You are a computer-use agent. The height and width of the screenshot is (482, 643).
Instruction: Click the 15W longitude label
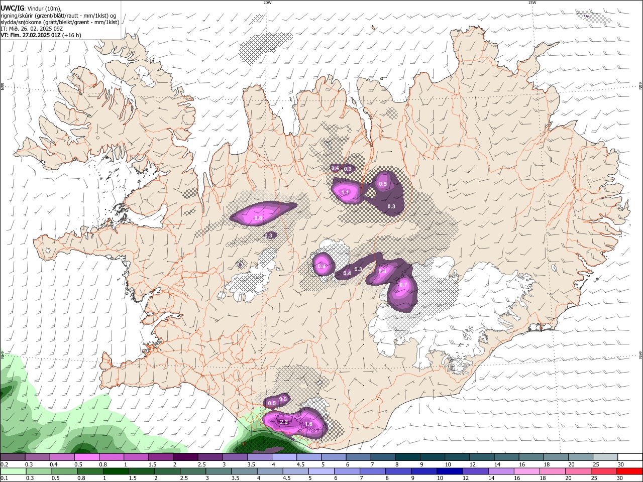click(x=532, y=3)
